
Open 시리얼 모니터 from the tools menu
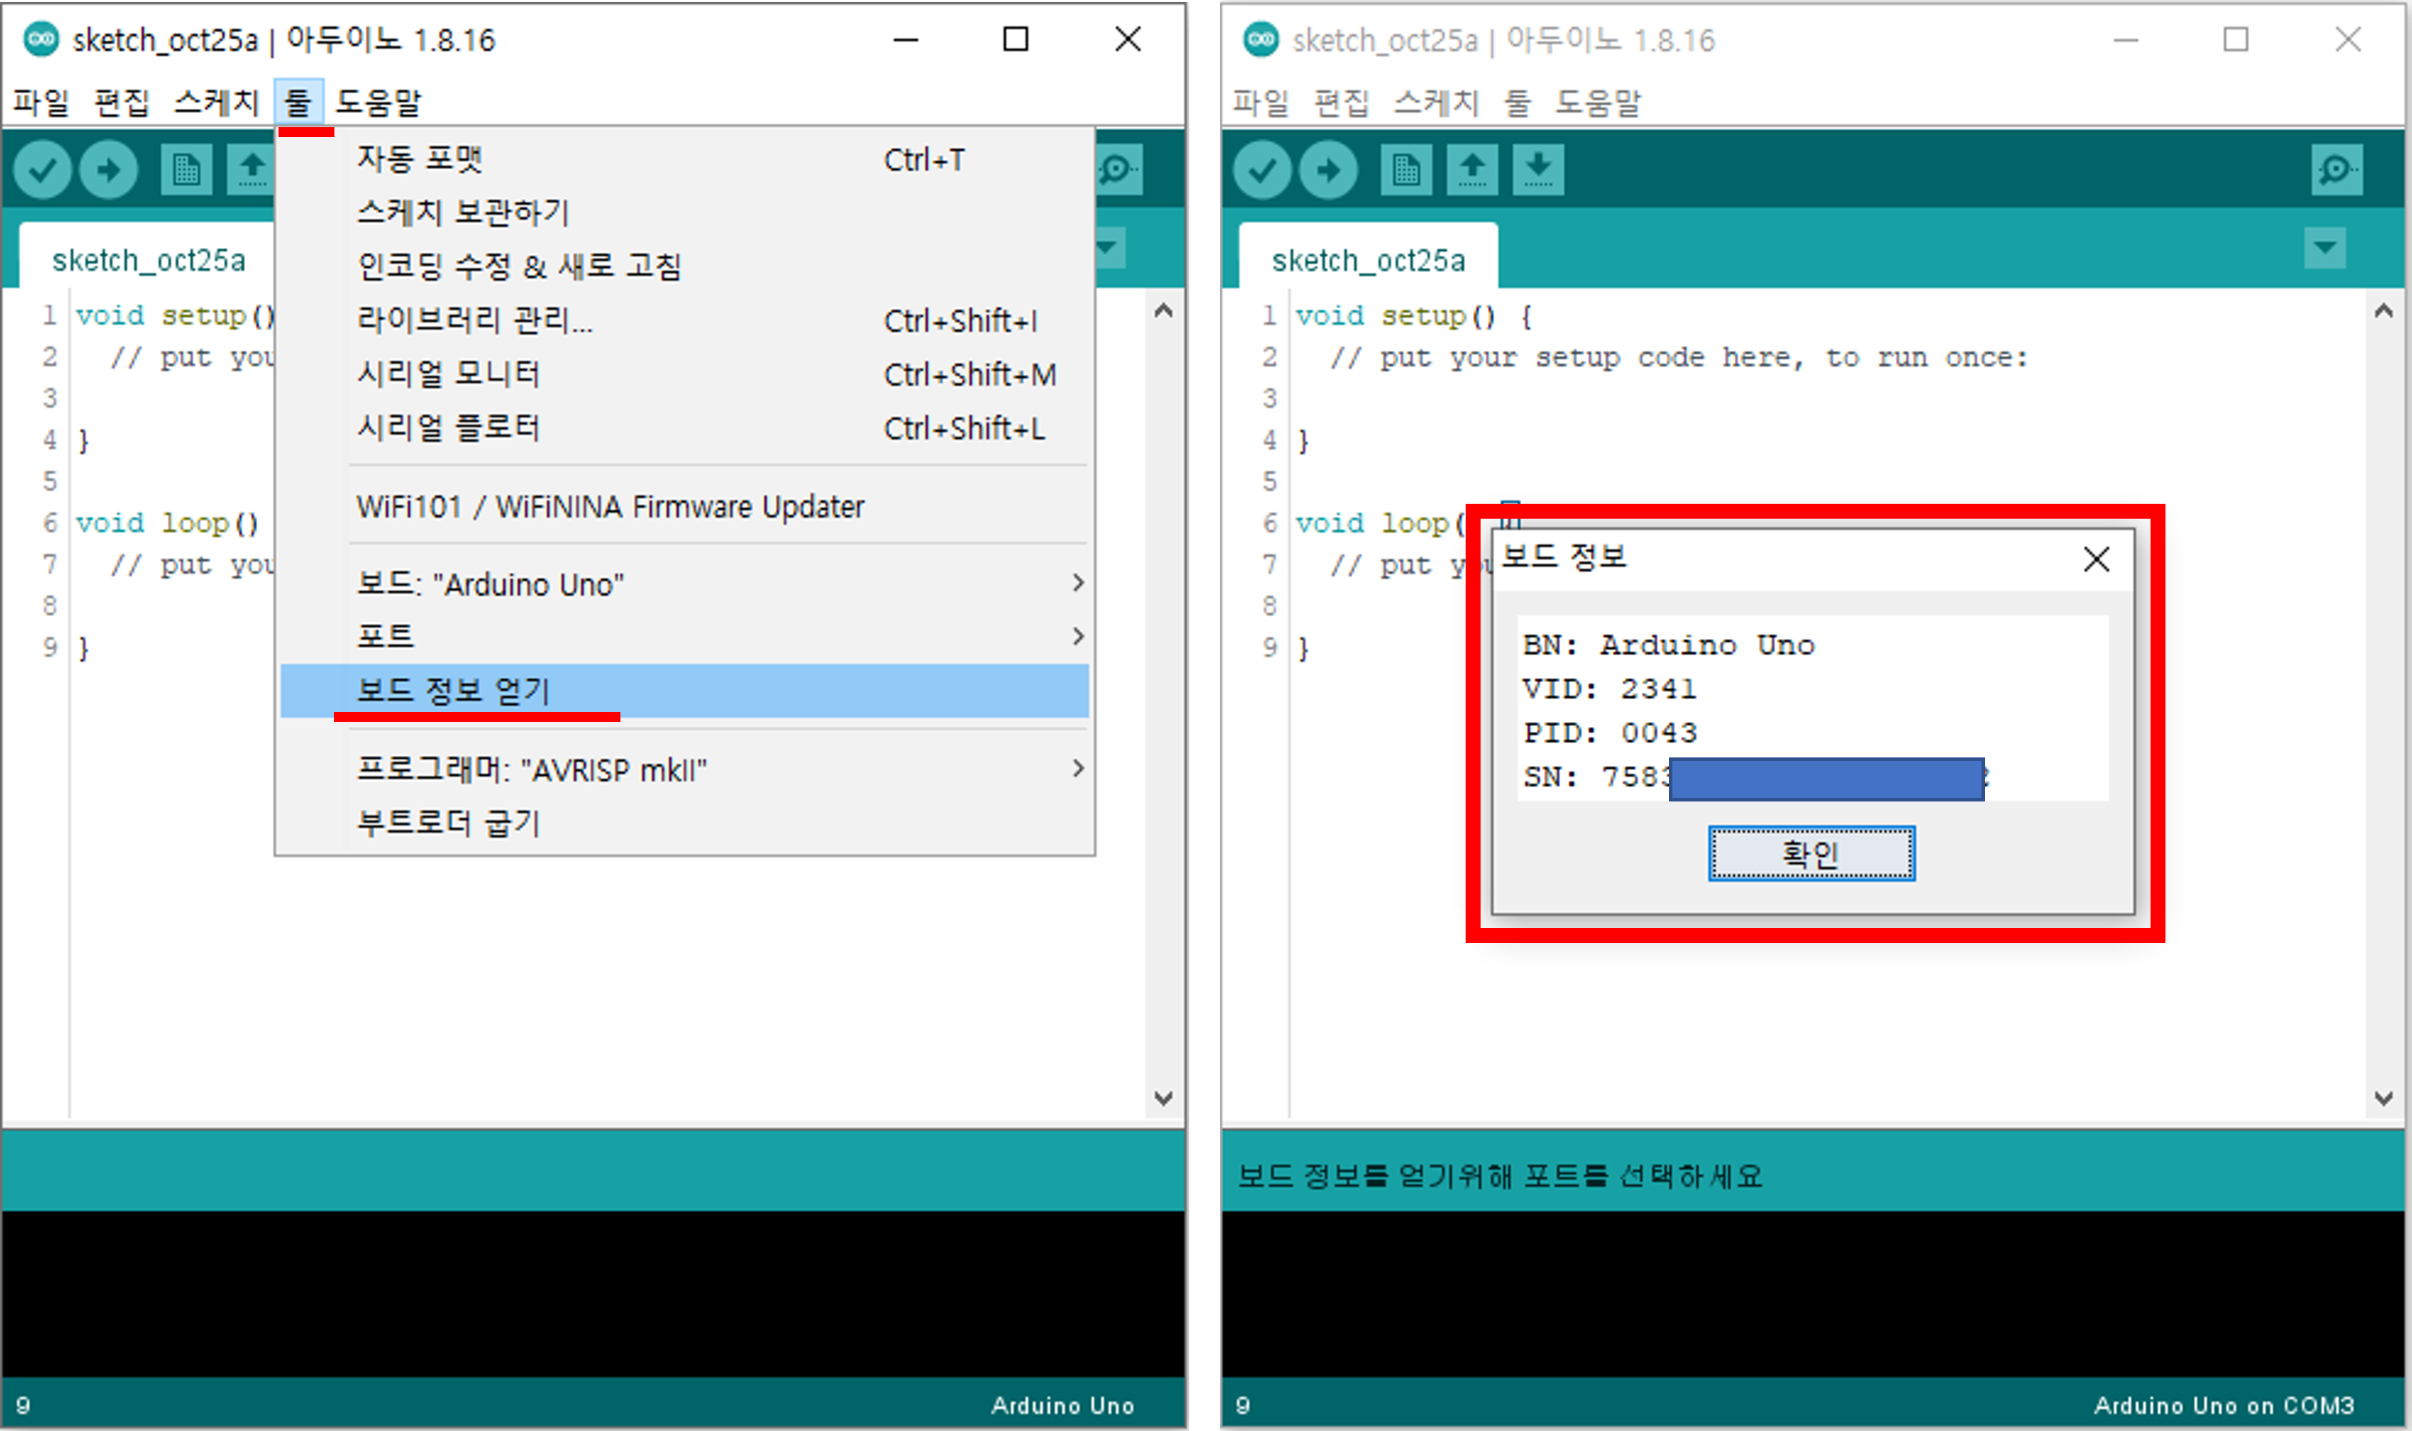[448, 374]
